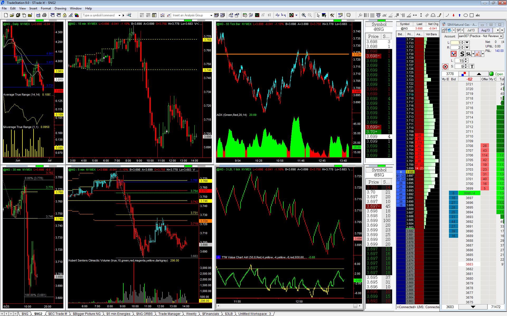
Task: Toggle the orange ACO button
Action: click(x=478, y=54)
